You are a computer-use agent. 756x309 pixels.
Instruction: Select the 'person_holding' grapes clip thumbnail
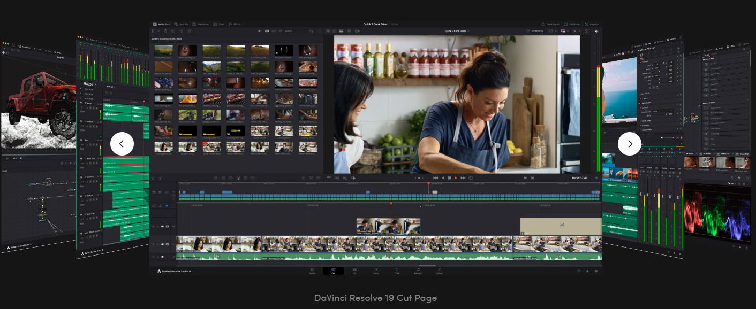163,83
